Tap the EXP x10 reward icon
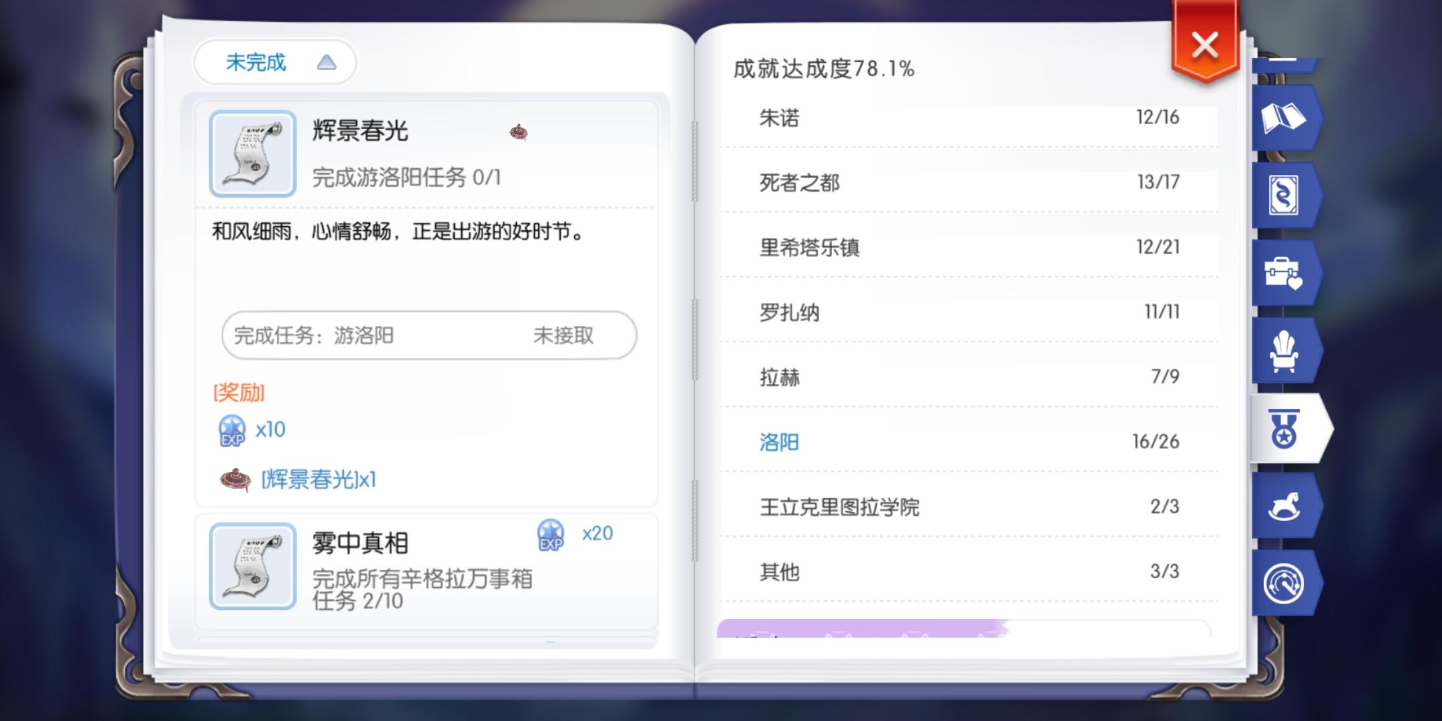1442x721 pixels. click(232, 431)
